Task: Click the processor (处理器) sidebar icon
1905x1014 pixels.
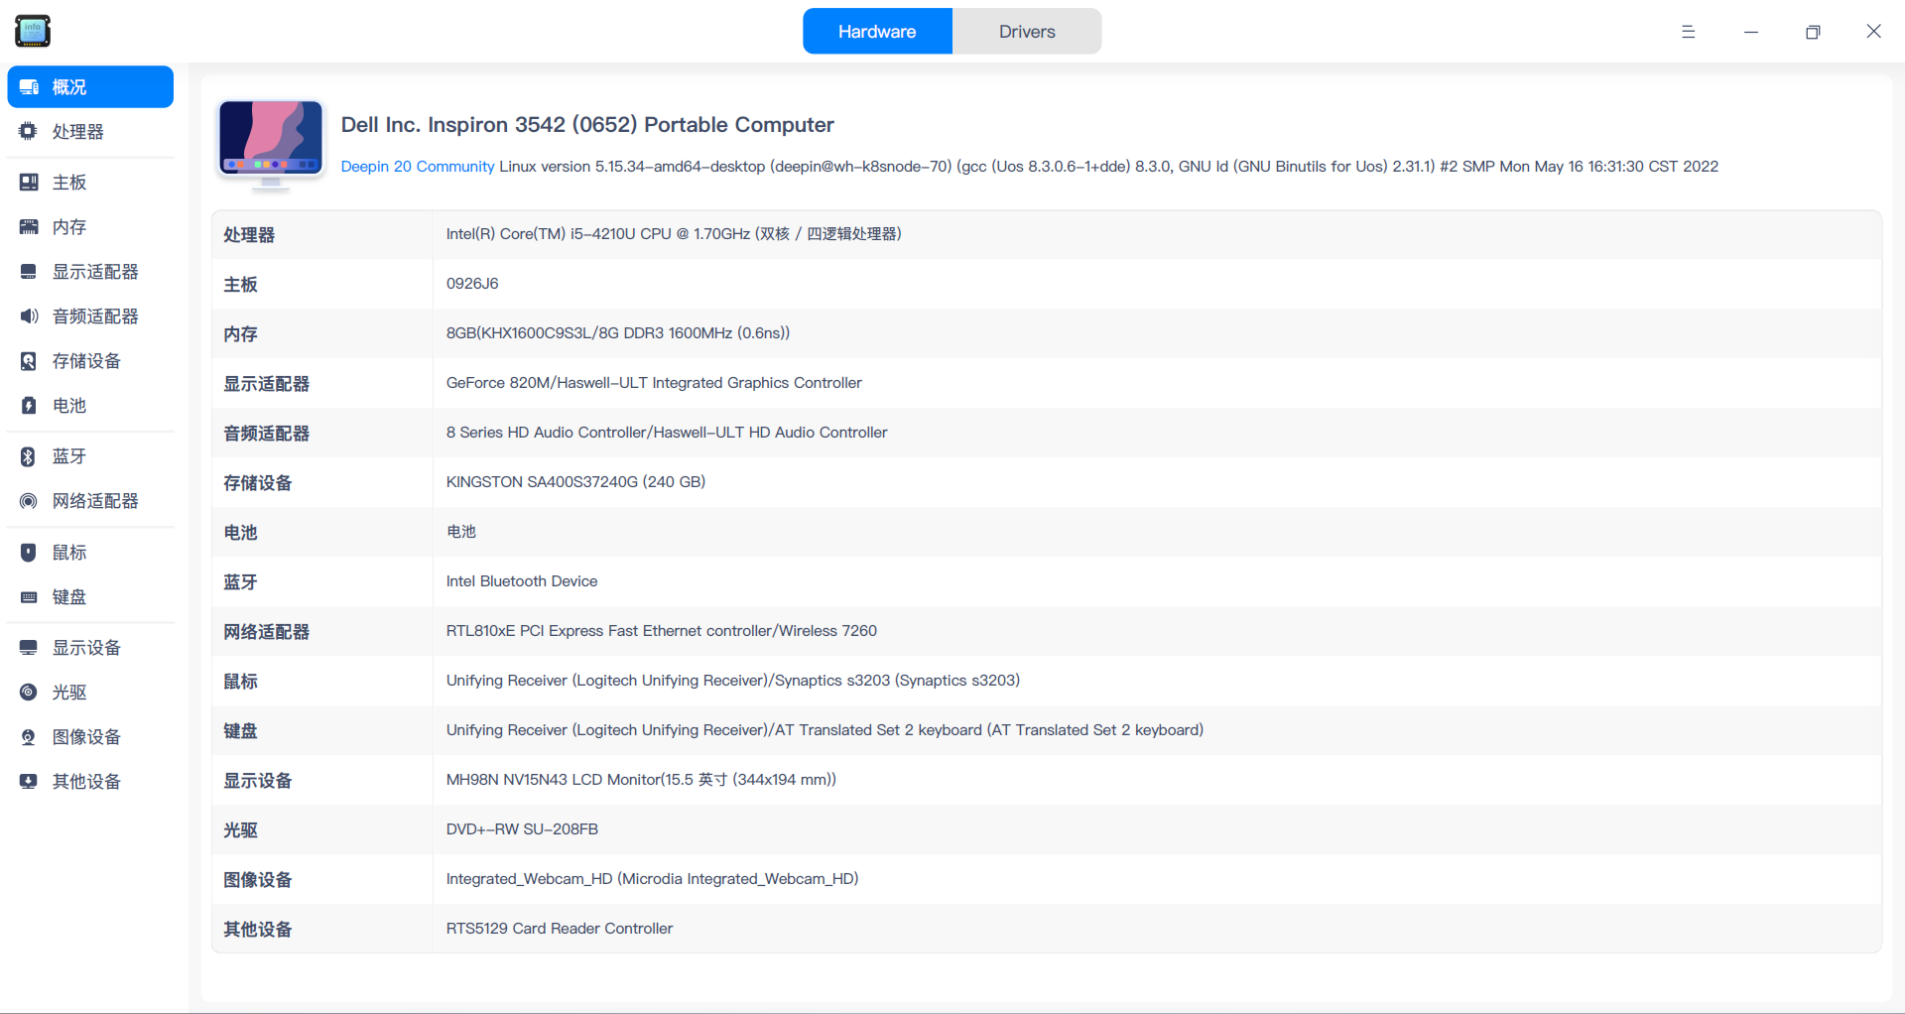Action: (29, 132)
